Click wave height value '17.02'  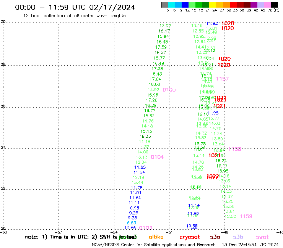[165, 26]
